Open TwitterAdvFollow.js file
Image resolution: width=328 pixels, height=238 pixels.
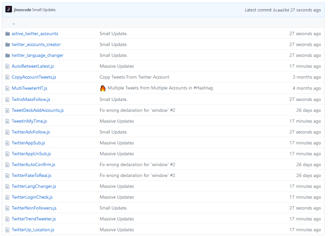[x=31, y=132]
